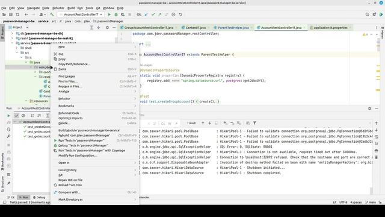Collapse the service module node
The image size is (385, 217).
tap(12, 43)
